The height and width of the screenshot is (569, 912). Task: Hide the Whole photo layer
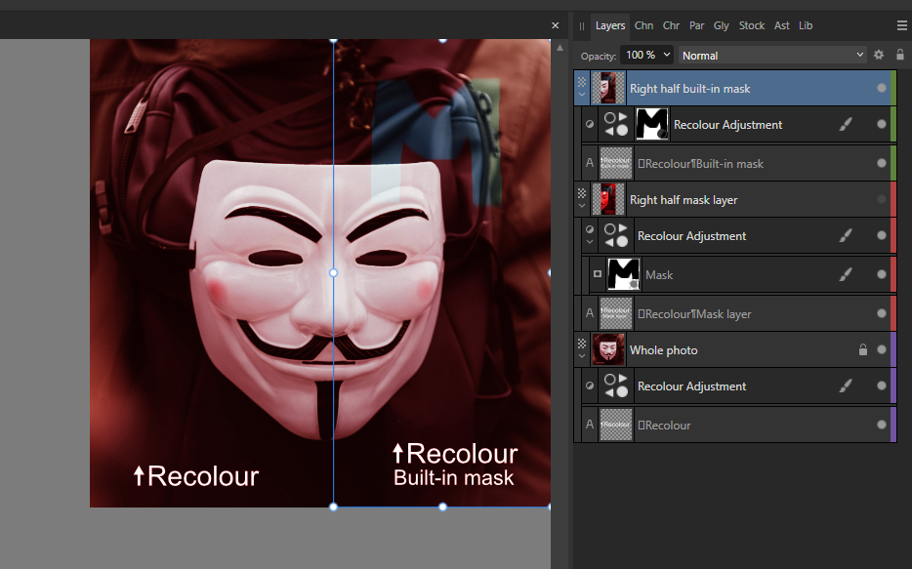click(x=882, y=349)
